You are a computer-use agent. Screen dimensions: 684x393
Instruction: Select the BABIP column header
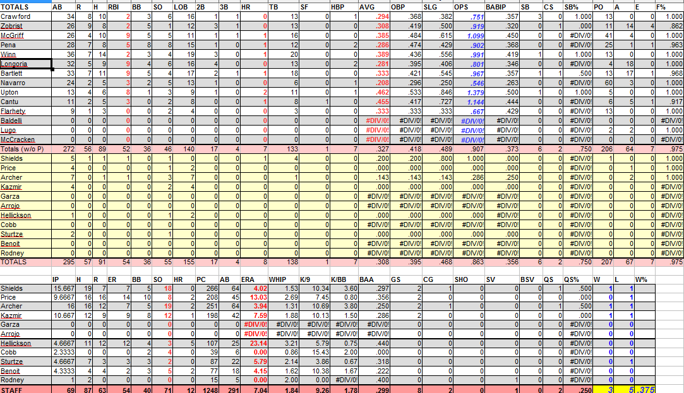coord(502,7)
